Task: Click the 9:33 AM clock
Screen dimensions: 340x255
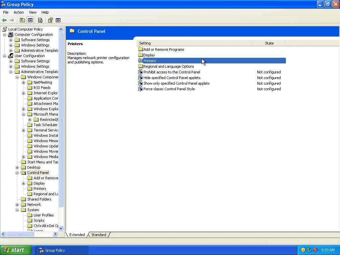Action: [328, 250]
